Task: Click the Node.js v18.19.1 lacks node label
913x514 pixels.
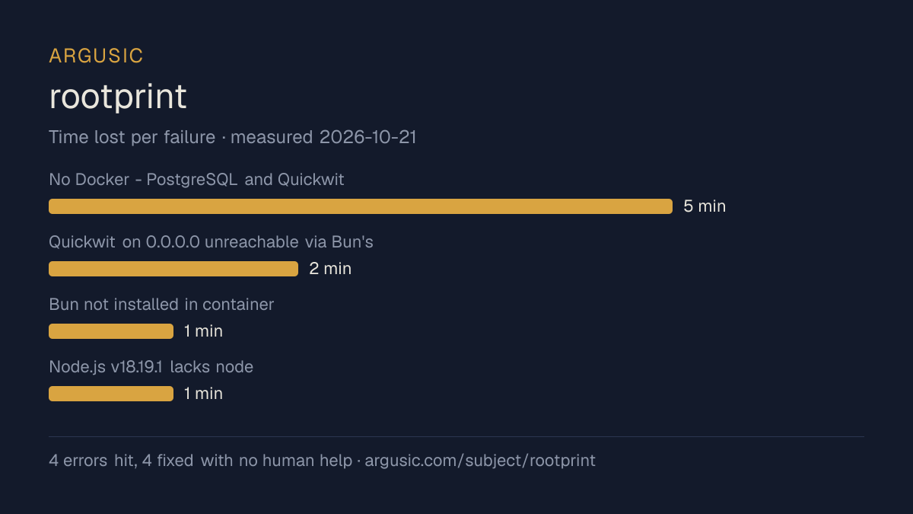Action: (x=151, y=367)
